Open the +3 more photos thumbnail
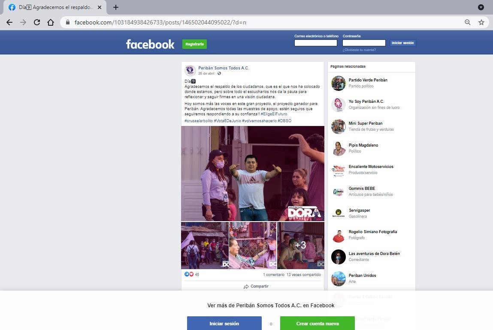This screenshot has height=330, width=493. [x=300, y=245]
